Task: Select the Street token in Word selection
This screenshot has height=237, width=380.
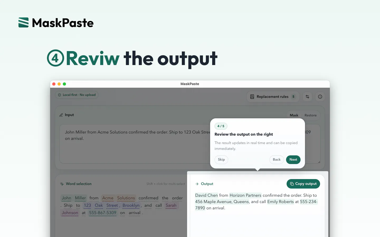Action: click(x=112, y=205)
